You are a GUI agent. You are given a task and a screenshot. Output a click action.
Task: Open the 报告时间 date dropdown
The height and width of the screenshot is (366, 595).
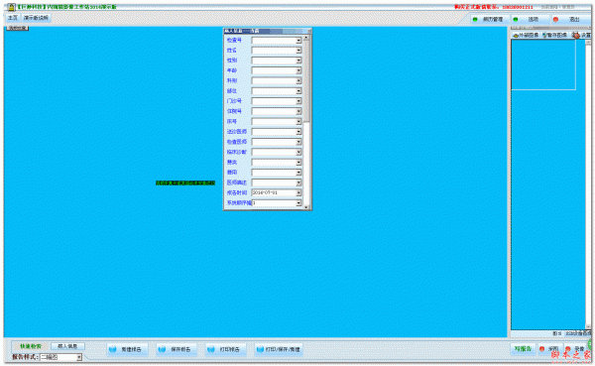click(298, 192)
